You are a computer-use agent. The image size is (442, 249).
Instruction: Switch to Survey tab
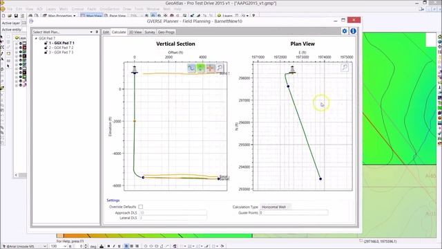[150, 33]
